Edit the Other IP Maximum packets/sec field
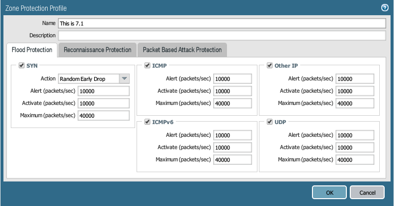 (355, 103)
